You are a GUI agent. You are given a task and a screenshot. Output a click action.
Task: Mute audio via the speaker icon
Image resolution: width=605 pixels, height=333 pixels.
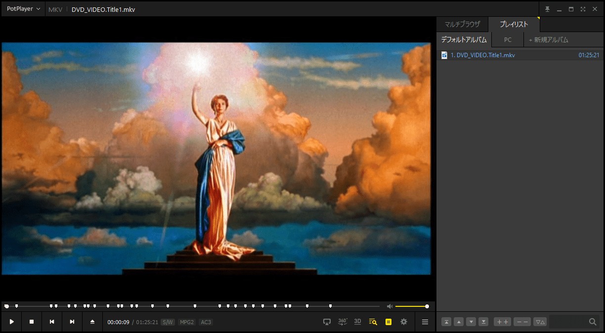tap(389, 306)
